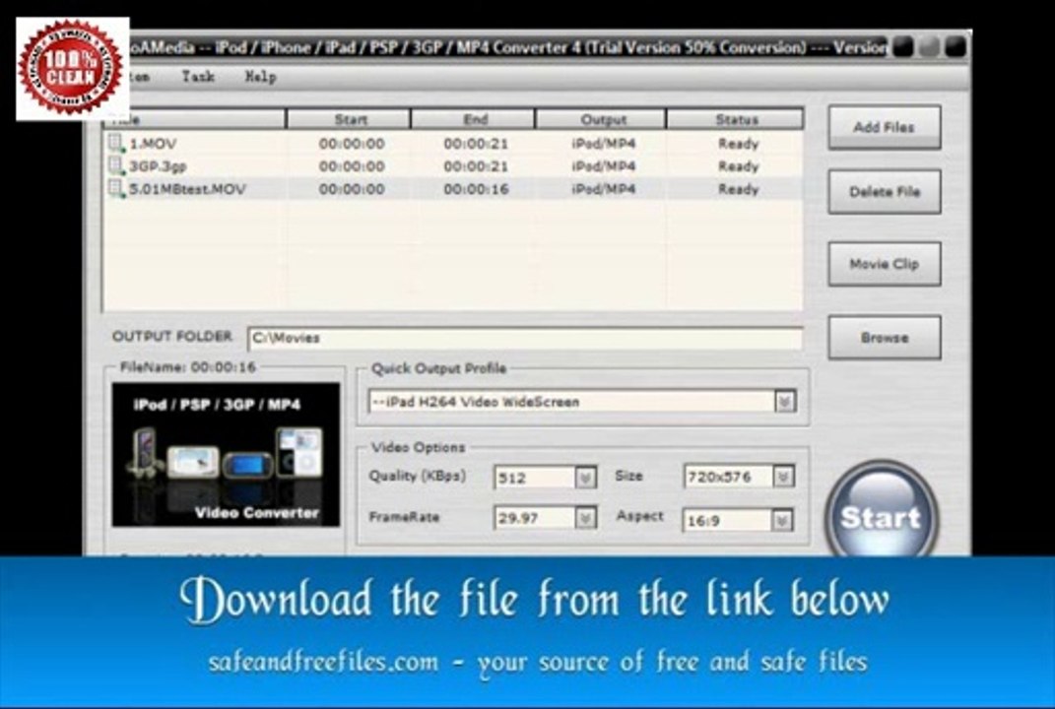Expand the Quality (KBps) dropdown

pyautogui.click(x=585, y=478)
